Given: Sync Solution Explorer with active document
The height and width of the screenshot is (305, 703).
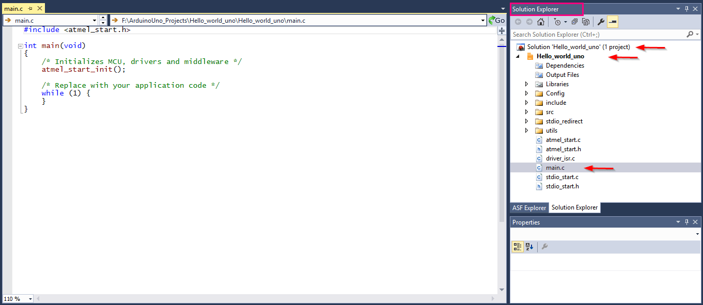Looking at the screenshot, I should pyautogui.click(x=586, y=22).
